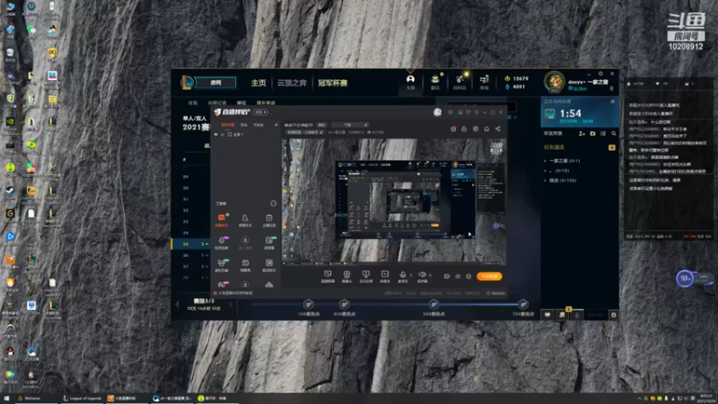Image resolution: width=718 pixels, height=404 pixels.
Task: Open the missions icon with yellow badge
Action: [563, 313]
